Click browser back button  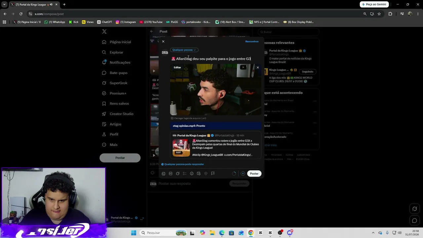[5, 14]
